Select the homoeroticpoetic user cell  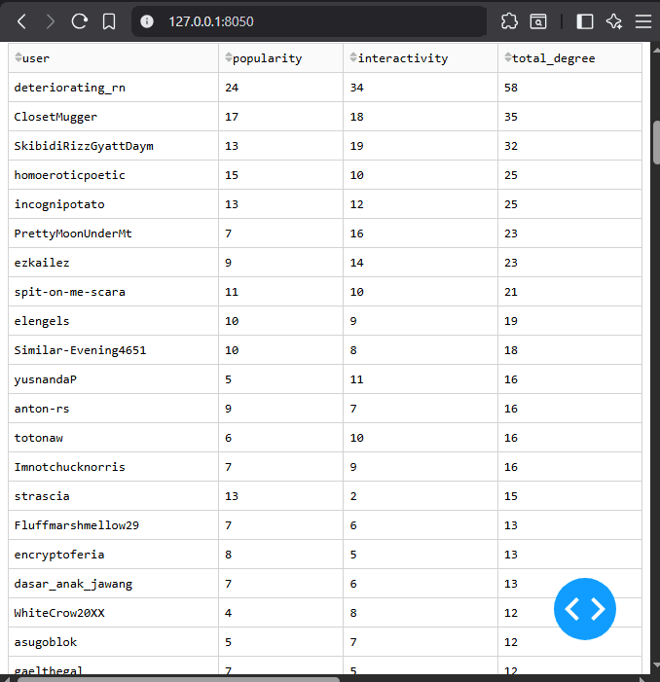pos(113,175)
